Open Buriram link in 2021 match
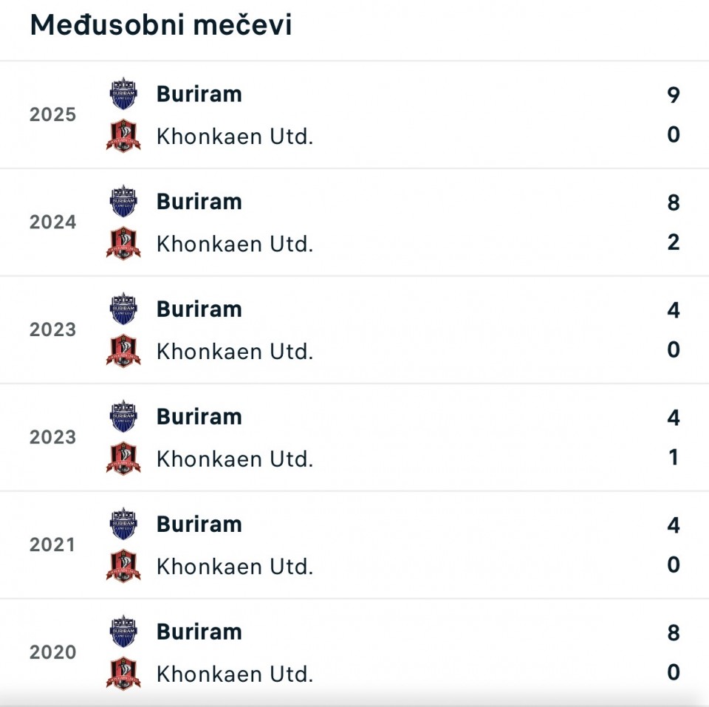This screenshot has height=707, width=709. [199, 525]
